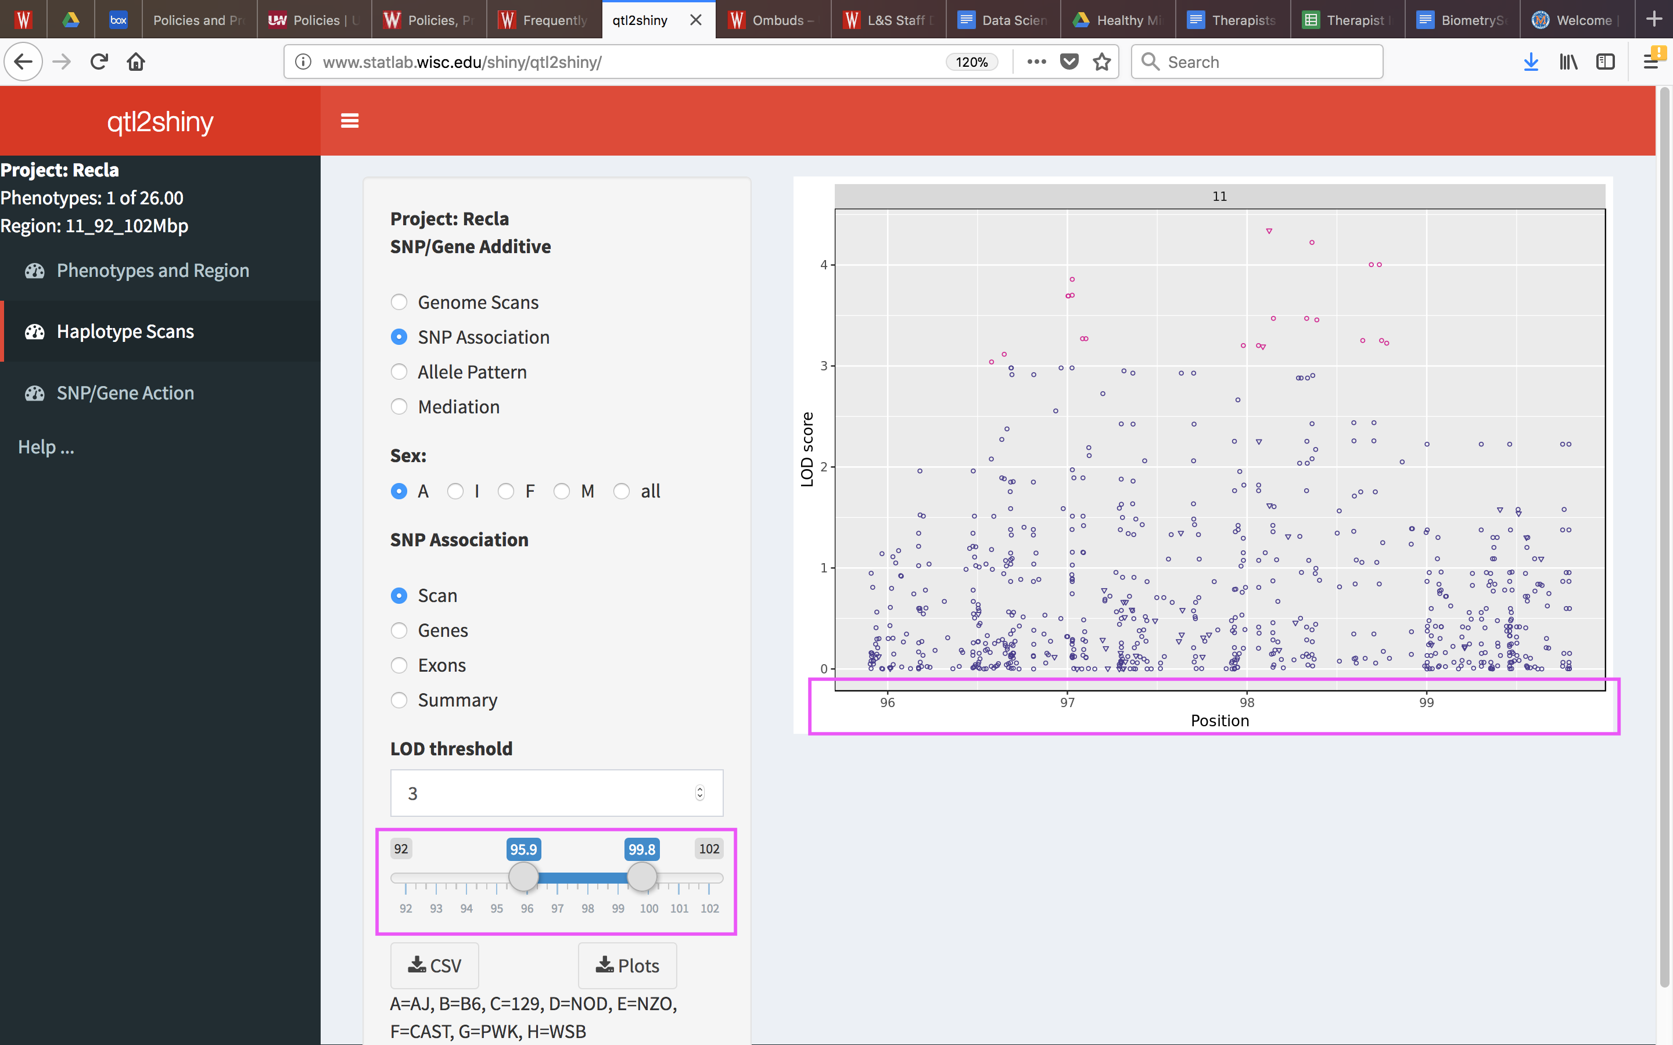The height and width of the screenshot is (1045, 1673).
Task: Click the qtl2shiny header logo
Action: point(160,122)
